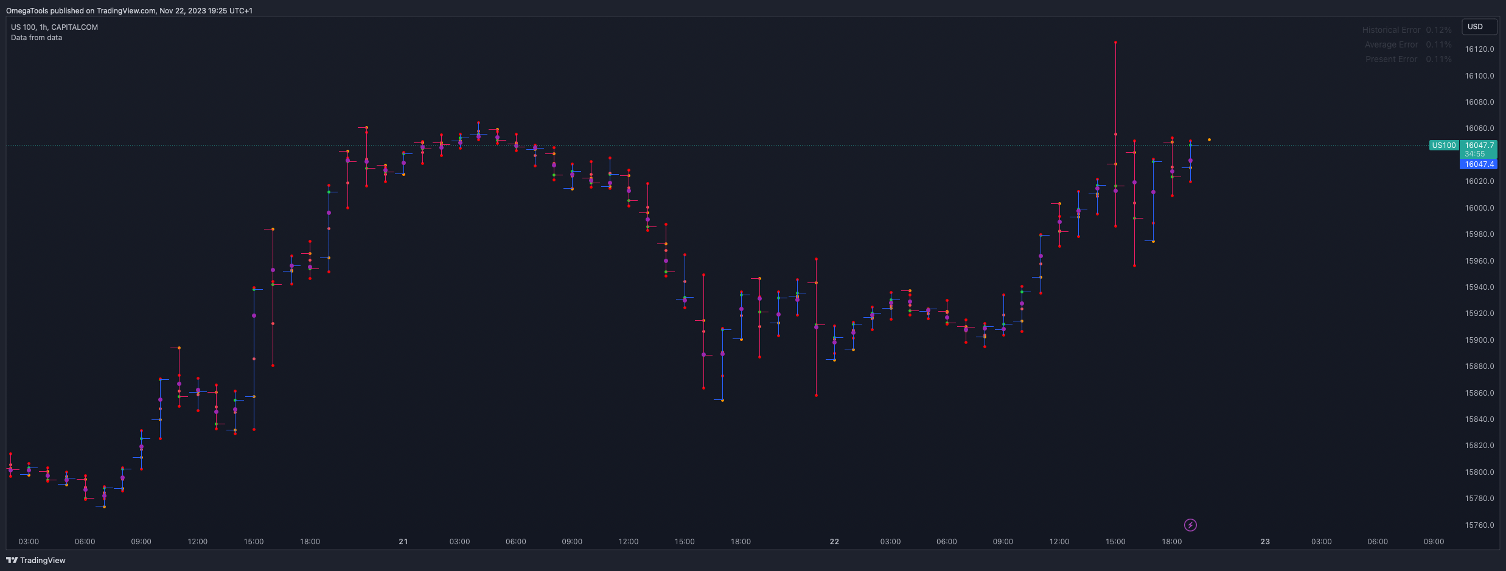Click the 15900.0 price axis label
Screen dimensions: 1506x571
(x=1479, y=340)
